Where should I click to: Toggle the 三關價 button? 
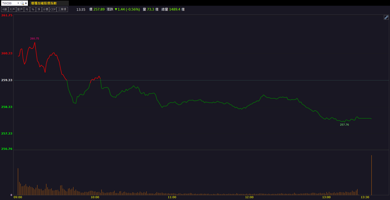tap(62, 9)
